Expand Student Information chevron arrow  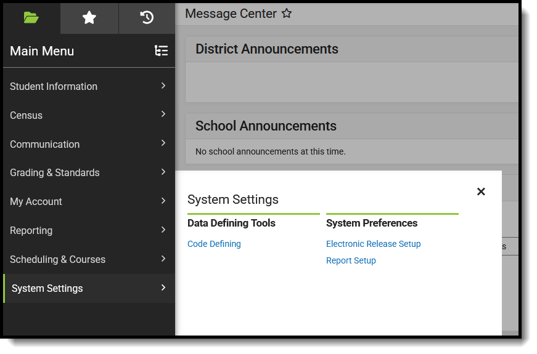tap(163, 86)
